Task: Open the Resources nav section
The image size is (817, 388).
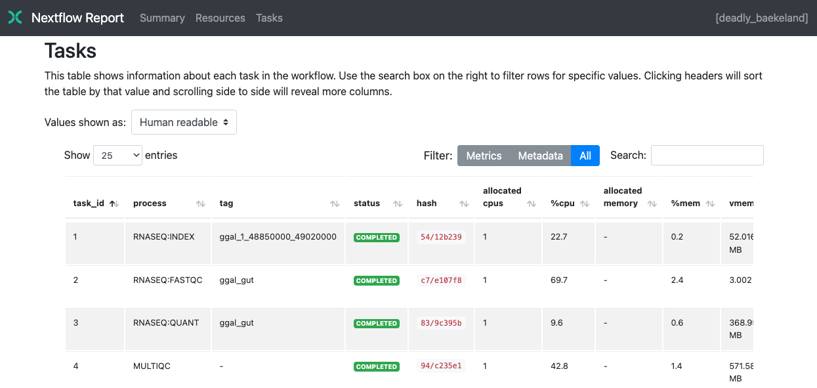Action: (220, 18)
